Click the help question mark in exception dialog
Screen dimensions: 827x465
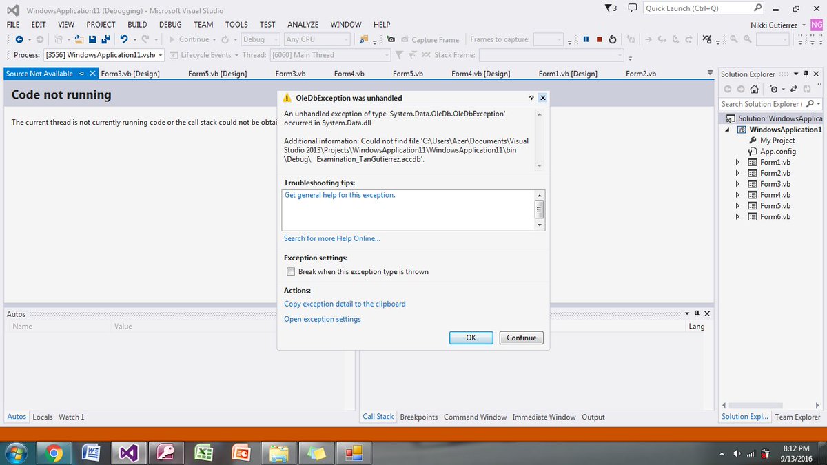(531, 98)
